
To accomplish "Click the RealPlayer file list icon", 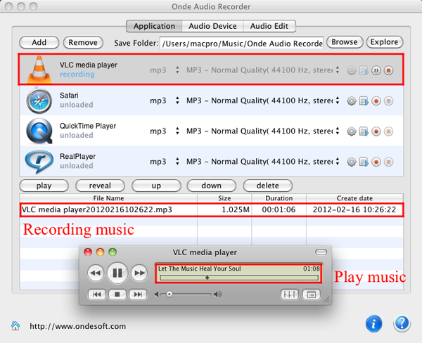I will click(x=364, y=161).
